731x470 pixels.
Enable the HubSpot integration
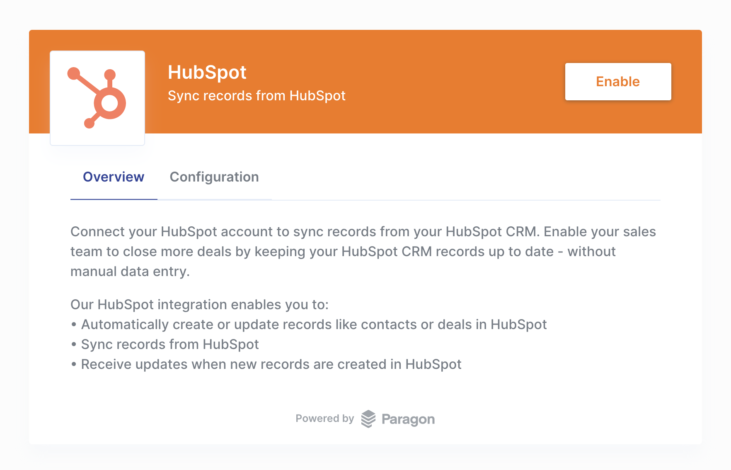[618, 82]
